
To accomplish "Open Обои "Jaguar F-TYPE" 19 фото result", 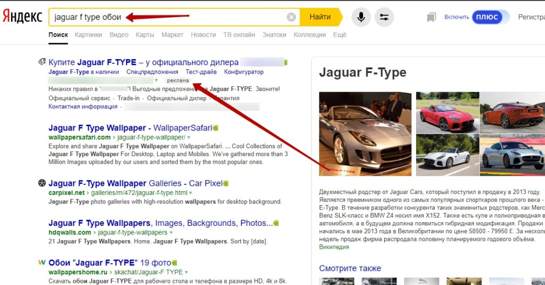I will click(x=110, y=263).
